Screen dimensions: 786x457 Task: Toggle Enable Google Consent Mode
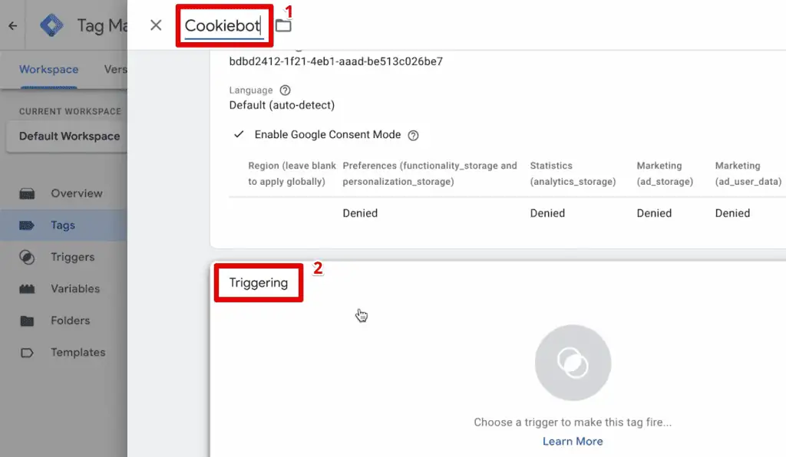(x=239, y=134)
